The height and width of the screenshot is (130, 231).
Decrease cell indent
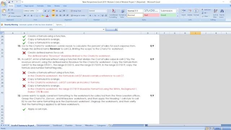click(x=64, y=16)
